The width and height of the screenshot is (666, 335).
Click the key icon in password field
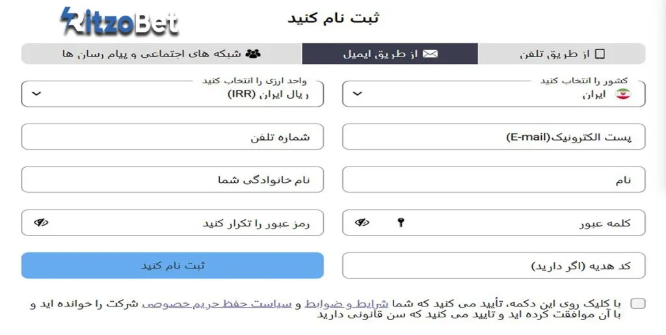[x=401, y=223]
